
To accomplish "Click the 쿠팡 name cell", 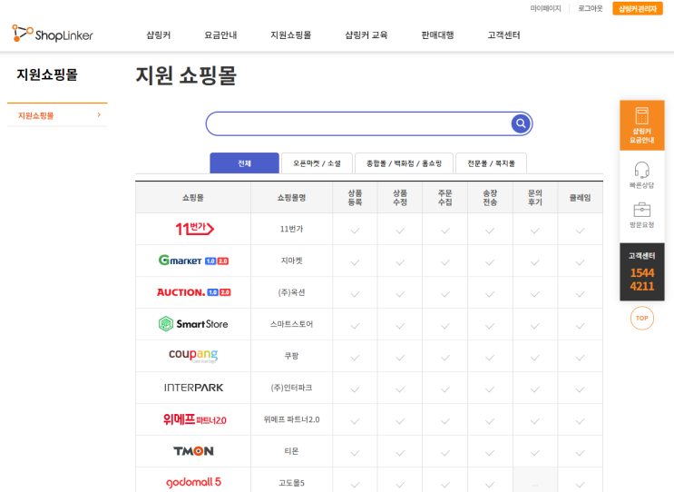I will tap(291, 356).
